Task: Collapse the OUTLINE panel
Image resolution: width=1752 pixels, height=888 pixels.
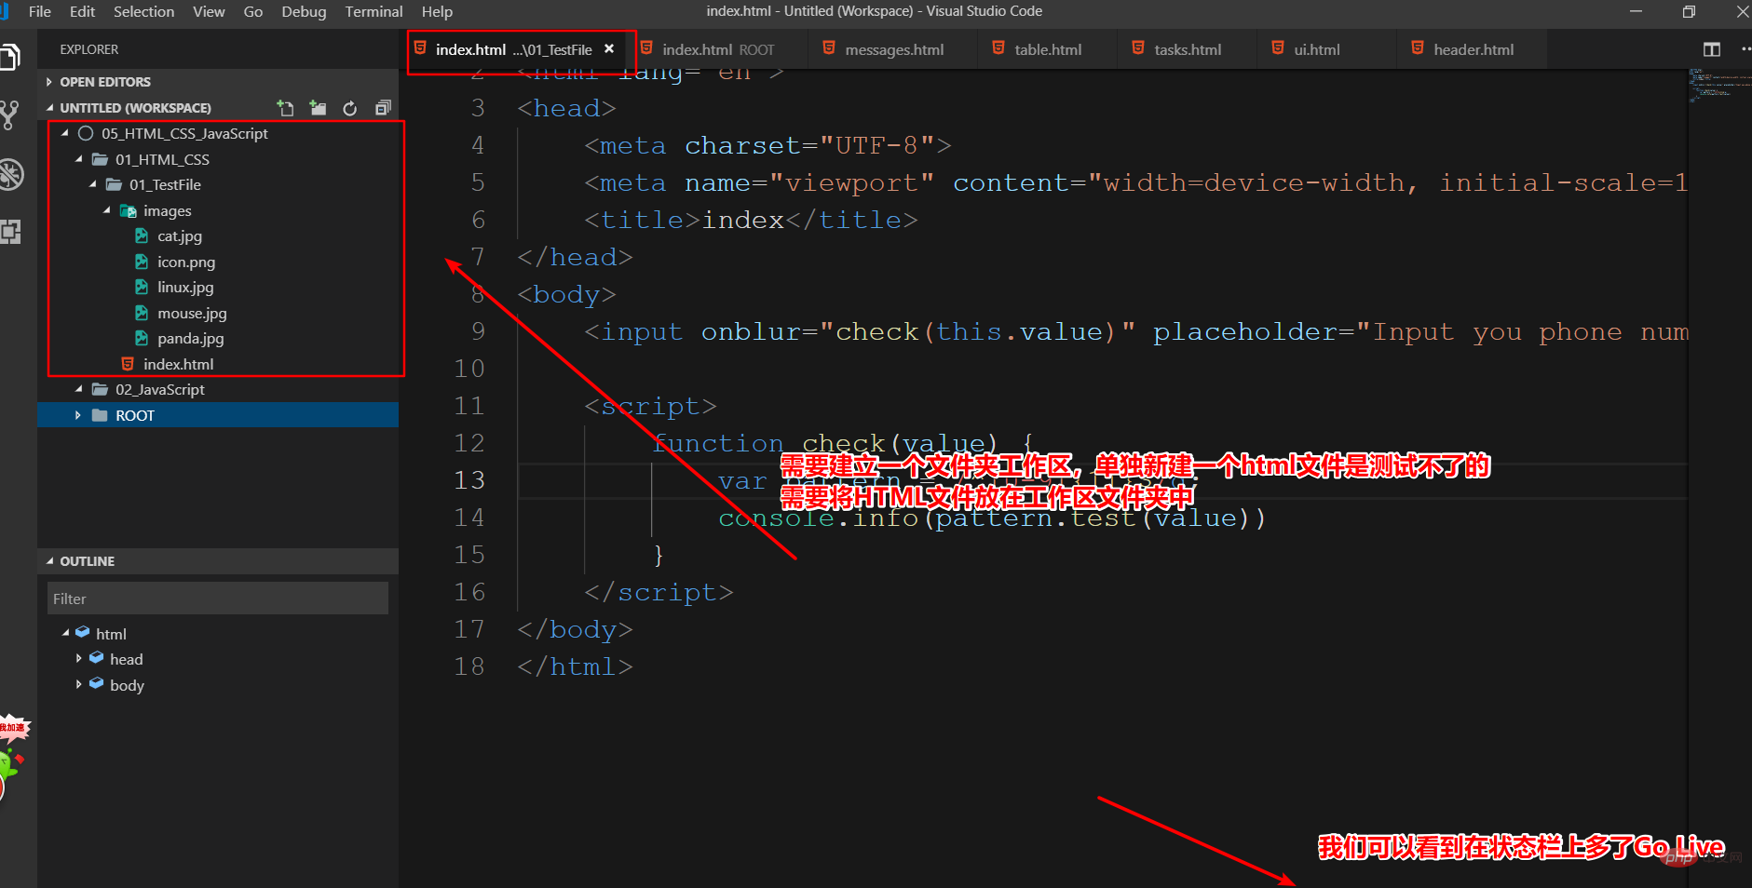Action: click(50, 561)
